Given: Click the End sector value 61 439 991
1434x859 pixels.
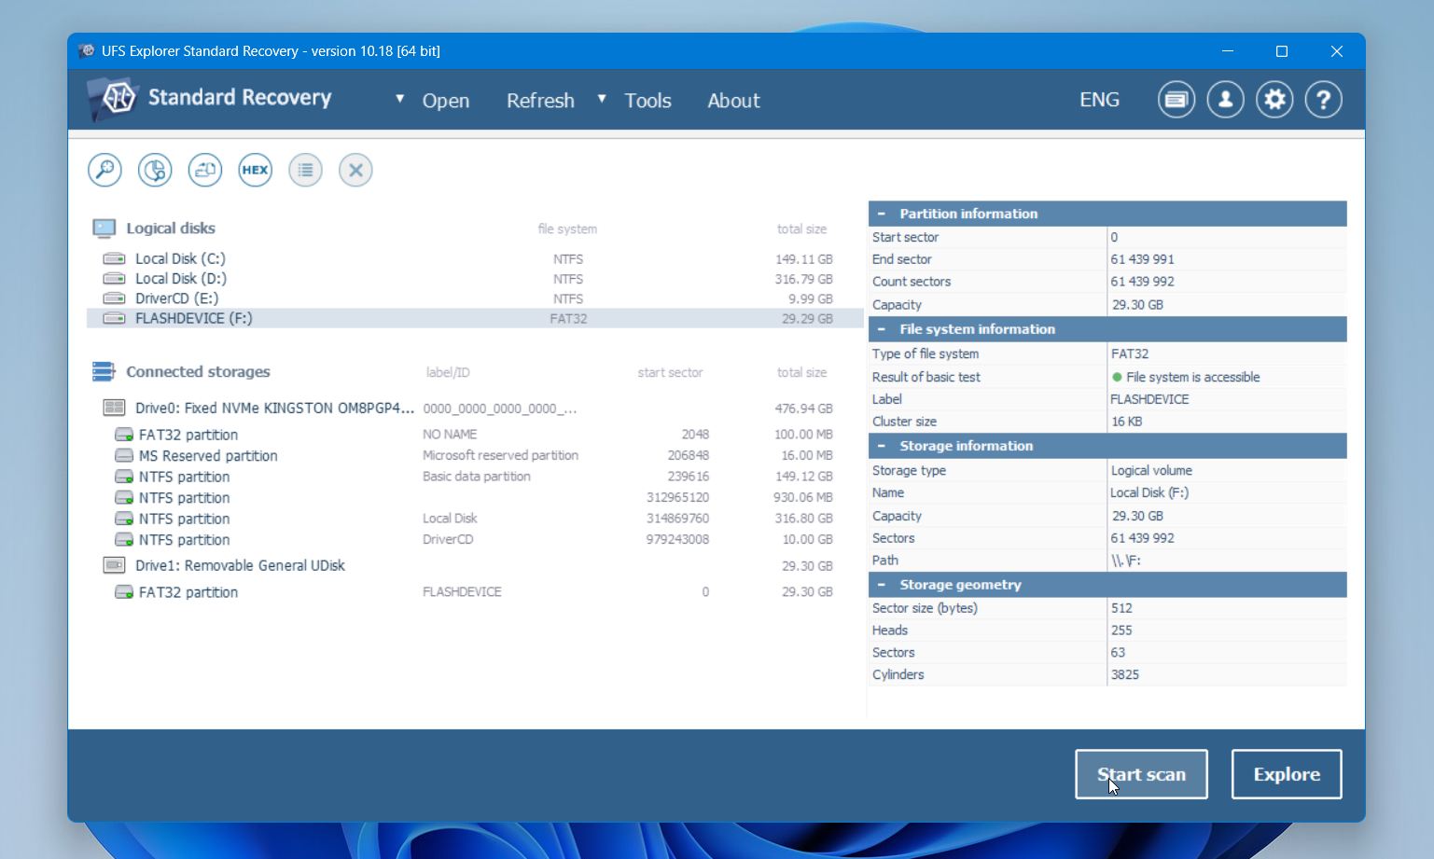Looking at the screenshot, I should (x=1142, y=259).
